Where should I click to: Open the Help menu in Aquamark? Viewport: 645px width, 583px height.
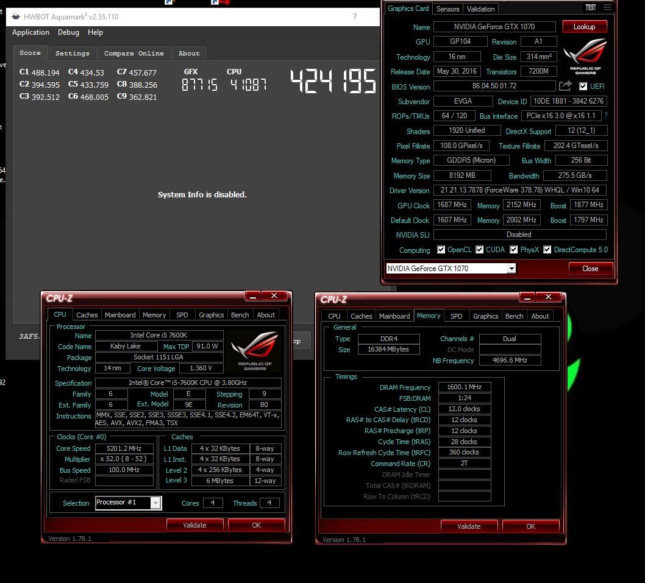(95, 32)
